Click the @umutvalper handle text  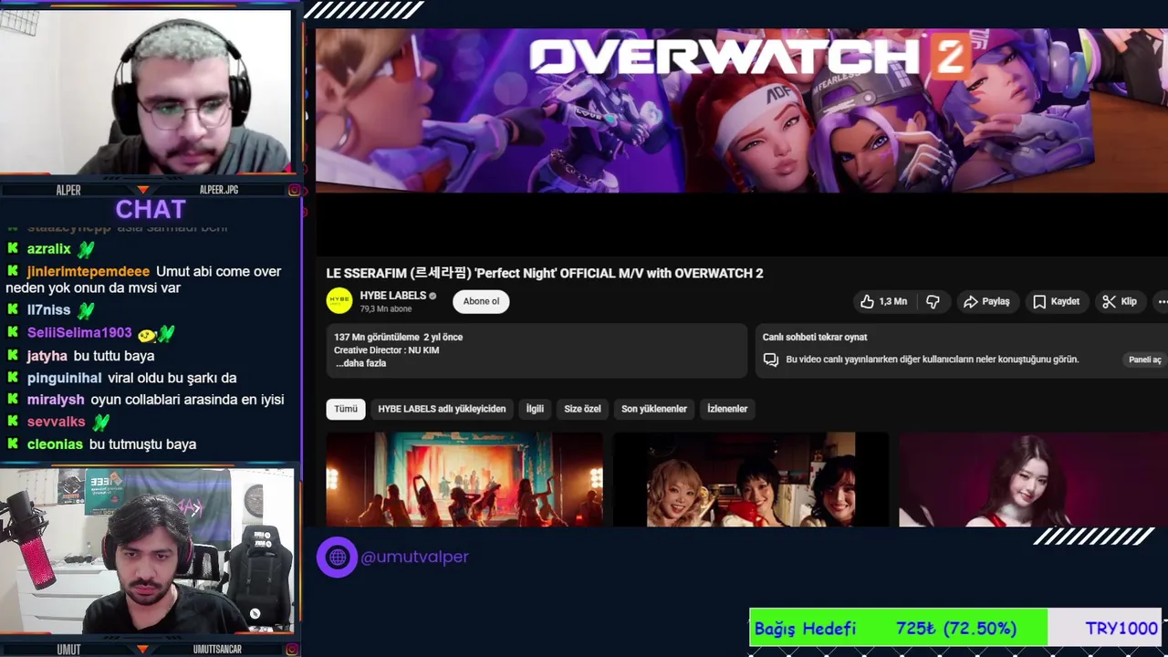414,557
